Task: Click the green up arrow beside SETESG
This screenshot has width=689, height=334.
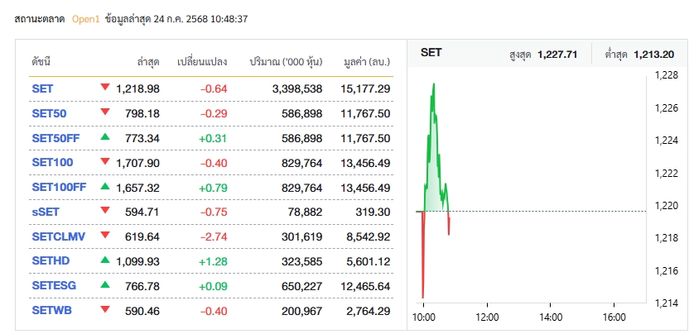Action: point(105,284)
